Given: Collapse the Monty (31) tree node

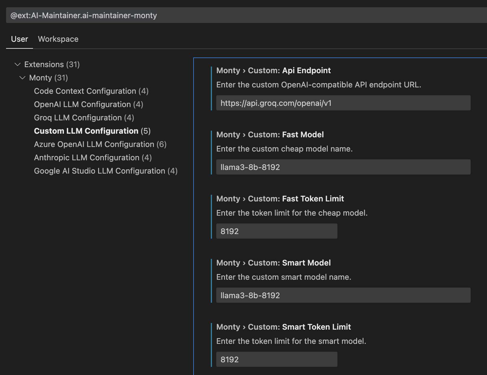Looking at the screenshot, I should [22, 78].
